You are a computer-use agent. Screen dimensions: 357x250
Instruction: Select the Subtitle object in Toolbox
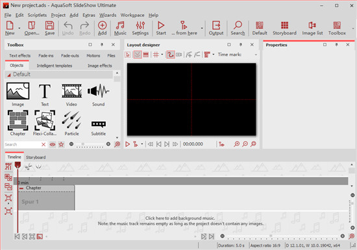(99, 127)
